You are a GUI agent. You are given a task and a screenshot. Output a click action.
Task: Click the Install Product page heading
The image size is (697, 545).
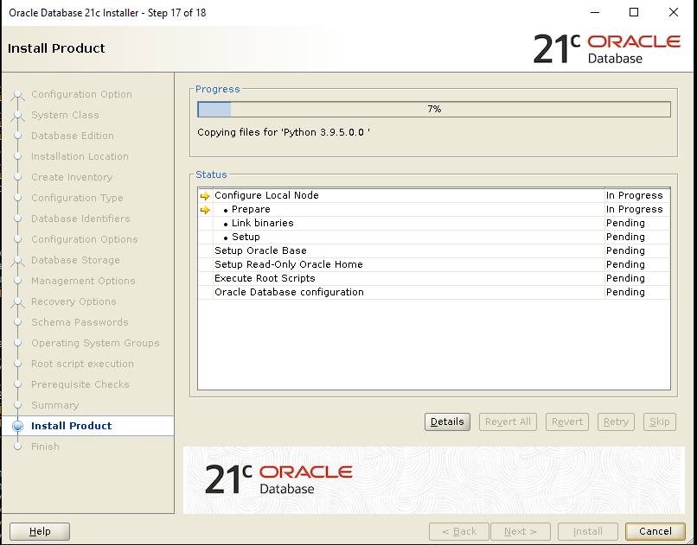(x=56, y=48)
